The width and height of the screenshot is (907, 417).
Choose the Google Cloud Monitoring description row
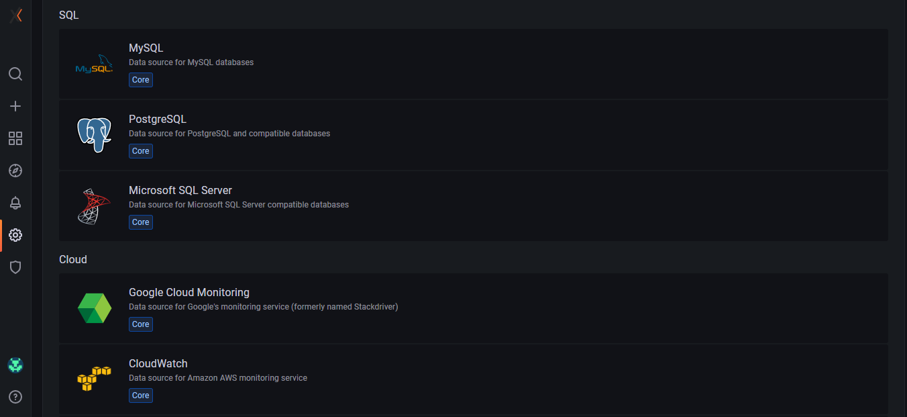click(264, 307)
